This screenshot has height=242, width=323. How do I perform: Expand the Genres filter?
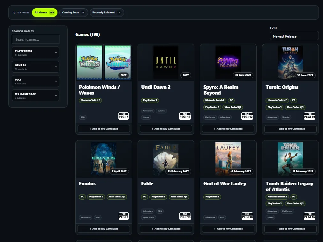[35, 67]
